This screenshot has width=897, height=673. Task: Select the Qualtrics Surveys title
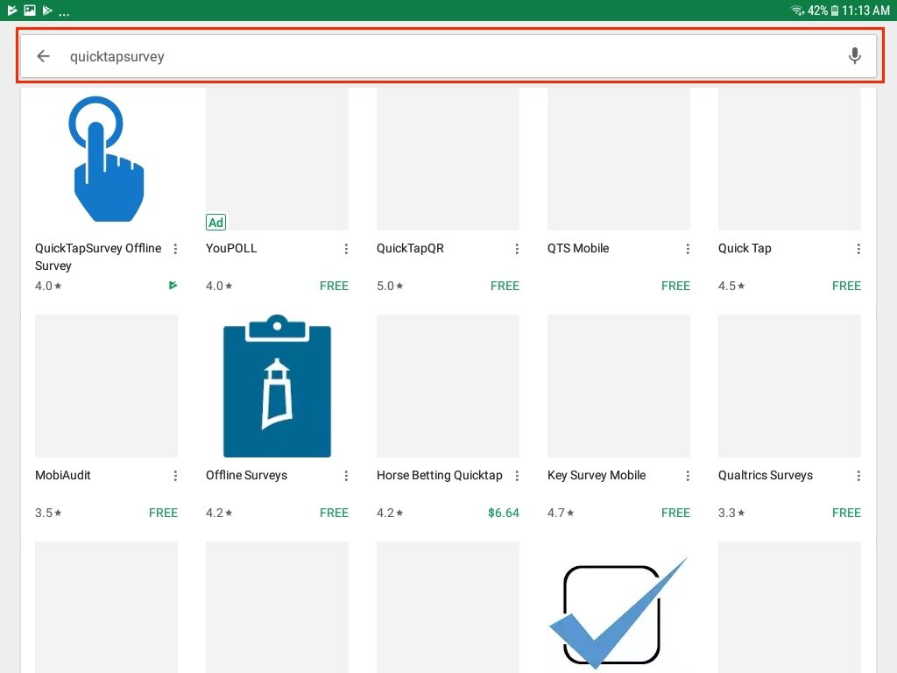766,476
